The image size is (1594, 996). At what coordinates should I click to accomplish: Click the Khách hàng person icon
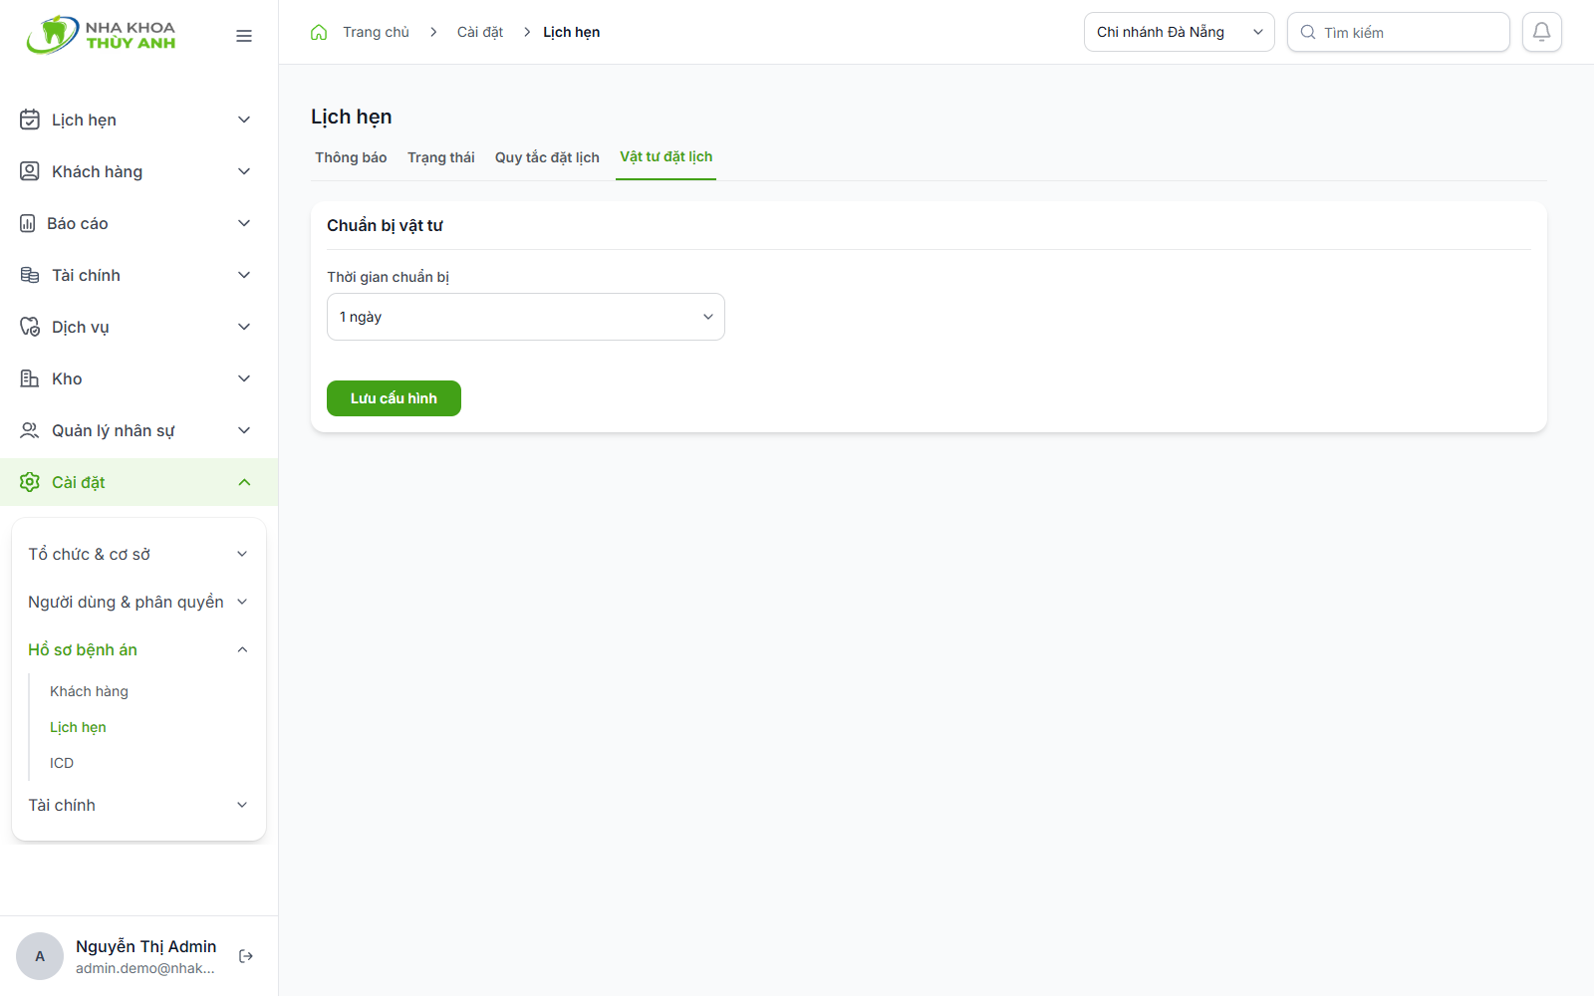[x=30, y=171]
